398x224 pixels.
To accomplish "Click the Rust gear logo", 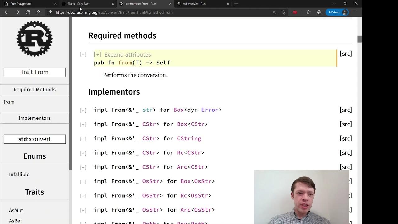I will pos(35,39).
